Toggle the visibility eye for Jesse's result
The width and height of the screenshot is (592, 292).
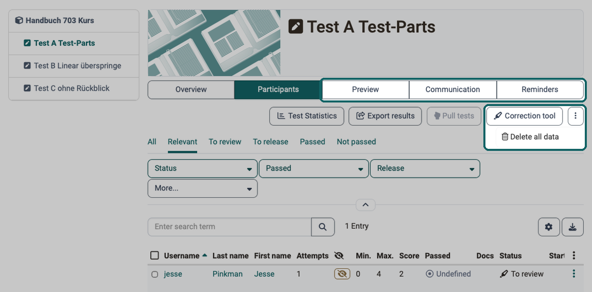coord(342,274)
